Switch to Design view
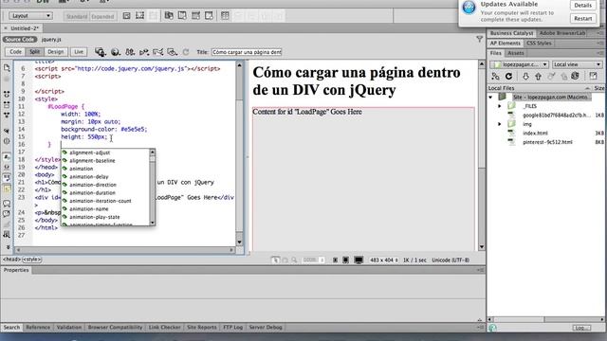The width and height of the screenshot is (607, 341). 55,52
